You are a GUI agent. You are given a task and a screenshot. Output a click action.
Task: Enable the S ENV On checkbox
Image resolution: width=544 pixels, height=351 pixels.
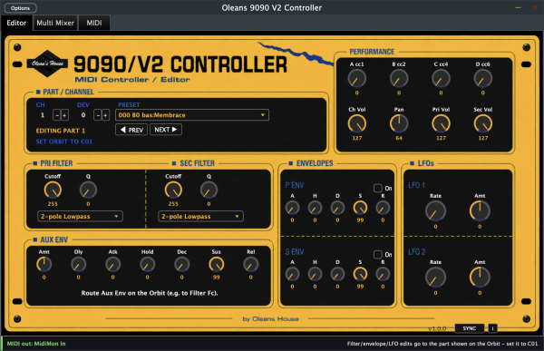pos(377,255)
